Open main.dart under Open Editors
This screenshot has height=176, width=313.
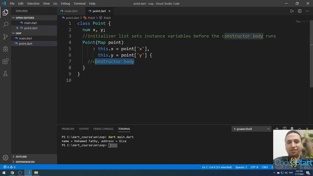point(30,23)
